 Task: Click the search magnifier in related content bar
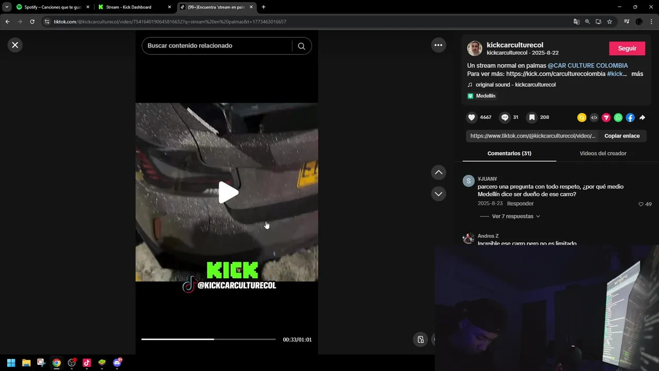301,46
